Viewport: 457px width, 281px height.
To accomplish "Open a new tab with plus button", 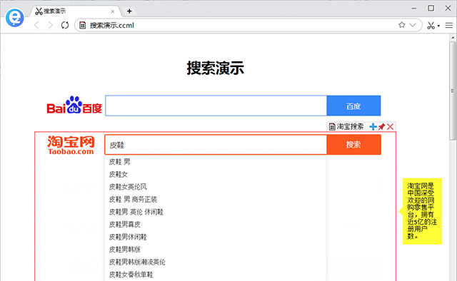I will (129, 11).
